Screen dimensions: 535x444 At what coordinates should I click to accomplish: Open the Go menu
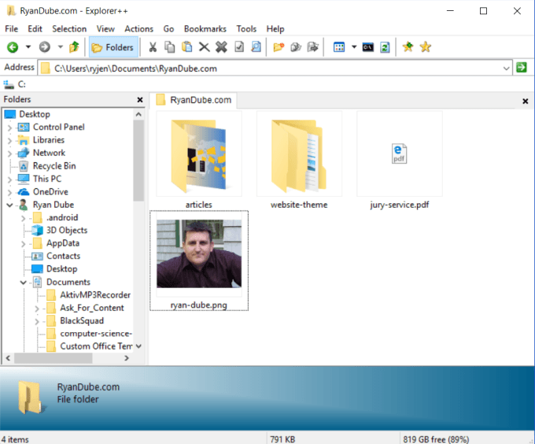click(x=168, y=29)
